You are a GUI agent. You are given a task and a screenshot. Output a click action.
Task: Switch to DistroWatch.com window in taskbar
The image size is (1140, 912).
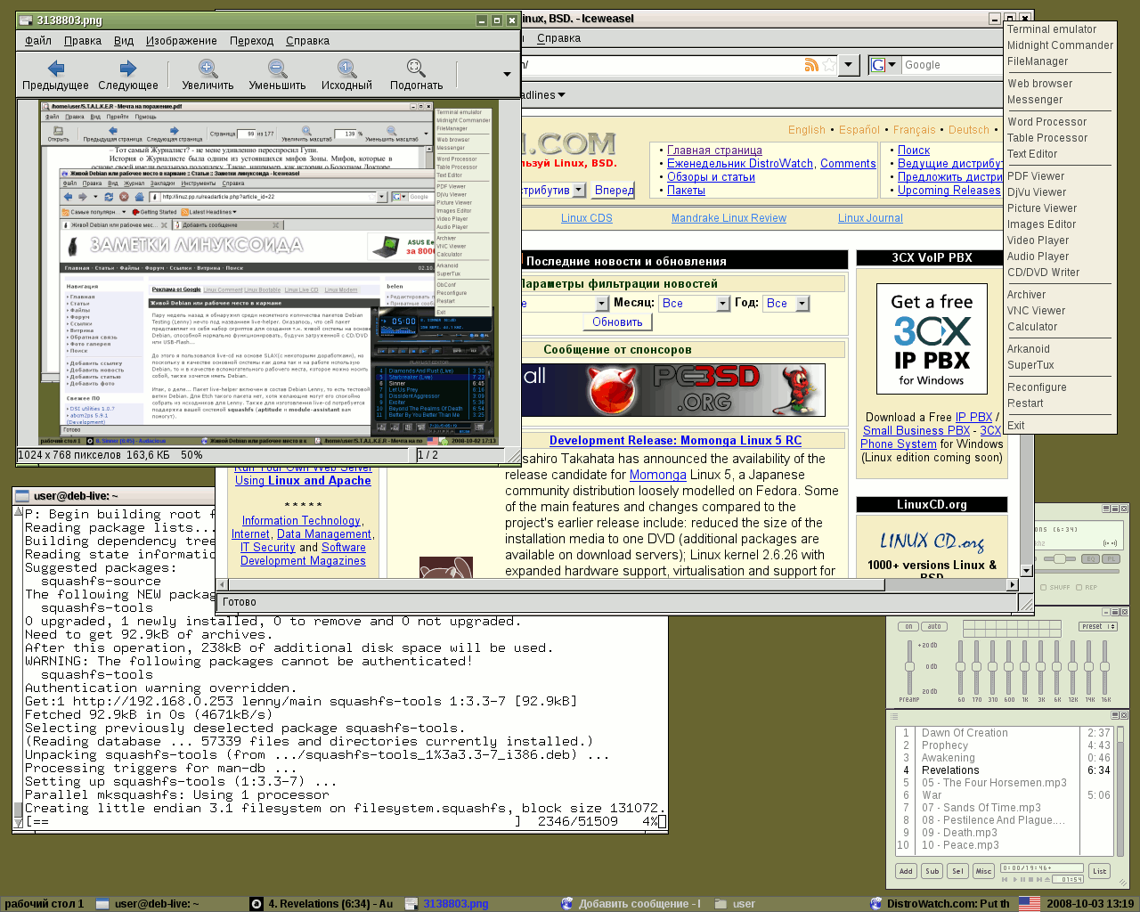tap(940, 903)
